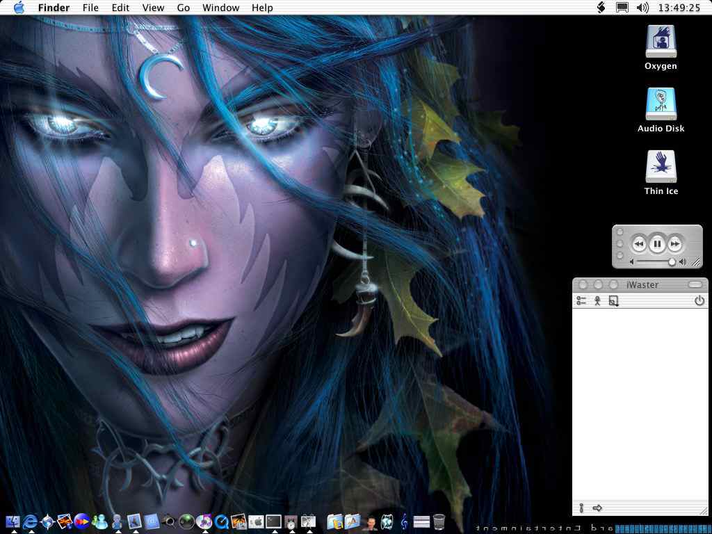
Task: Open System Preferences from the Dock
Action: coord(256,521)
